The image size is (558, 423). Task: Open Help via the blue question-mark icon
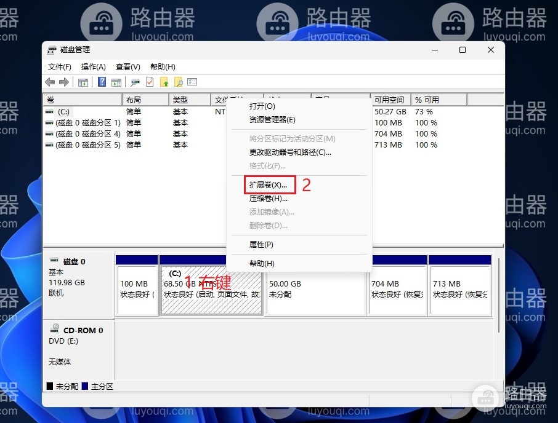102,82
